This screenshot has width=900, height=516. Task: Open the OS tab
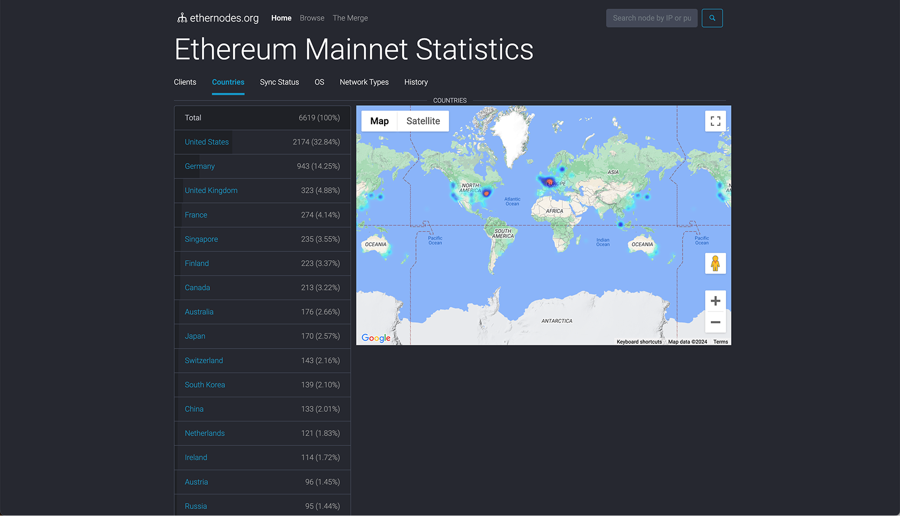point(319,82)
